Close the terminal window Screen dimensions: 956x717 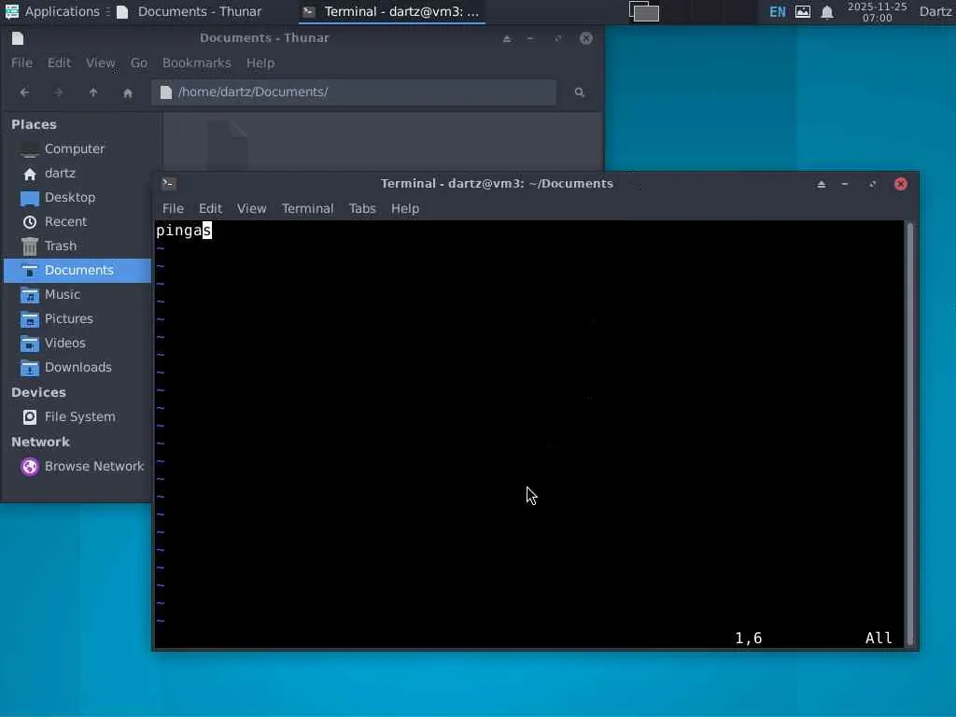901,184
